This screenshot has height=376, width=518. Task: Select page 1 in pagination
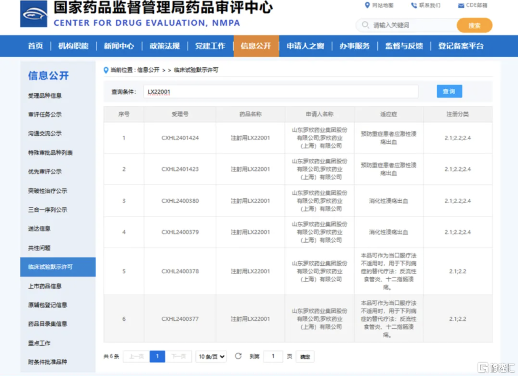pos(157,356)
